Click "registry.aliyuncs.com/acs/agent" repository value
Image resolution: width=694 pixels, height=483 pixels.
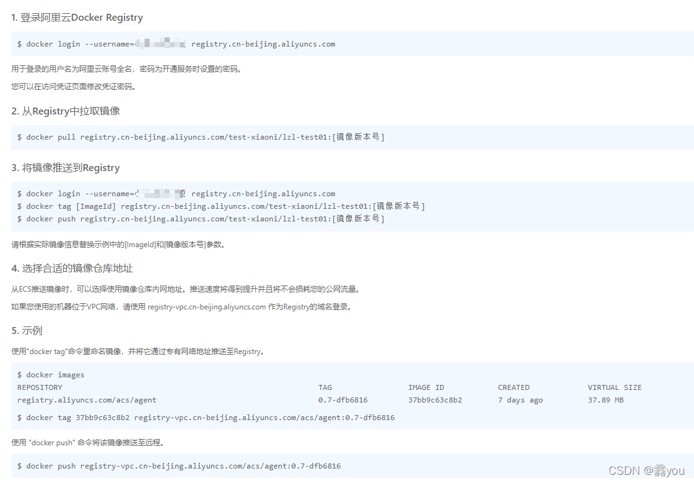point(87,400)
